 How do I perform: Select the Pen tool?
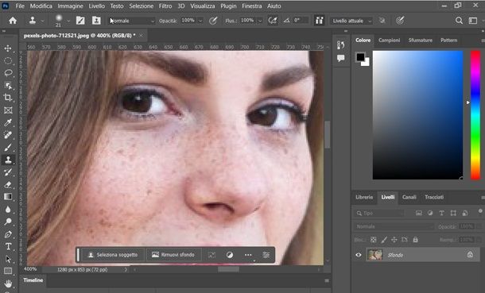[8, 234]
